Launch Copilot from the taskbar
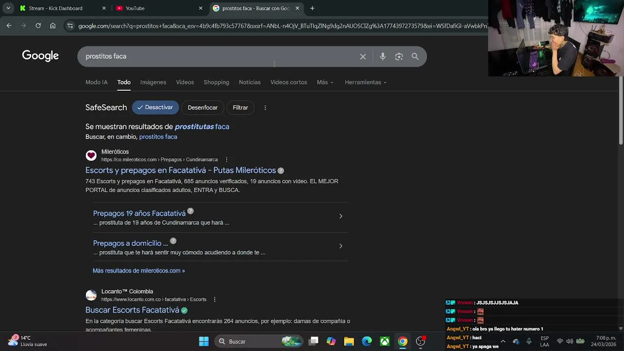This screenshot has height=351, width=624. click(331, 341)
